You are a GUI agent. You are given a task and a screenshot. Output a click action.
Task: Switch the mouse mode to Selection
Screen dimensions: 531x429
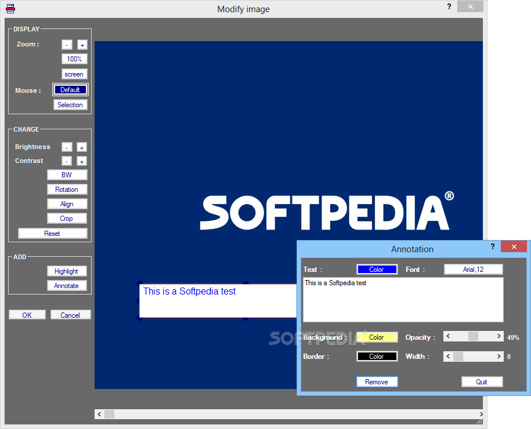(70, 105)
